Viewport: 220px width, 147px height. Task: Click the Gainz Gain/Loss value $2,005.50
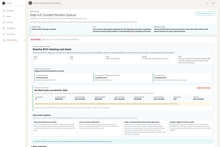pyautogui.click(x=138, y=99)
